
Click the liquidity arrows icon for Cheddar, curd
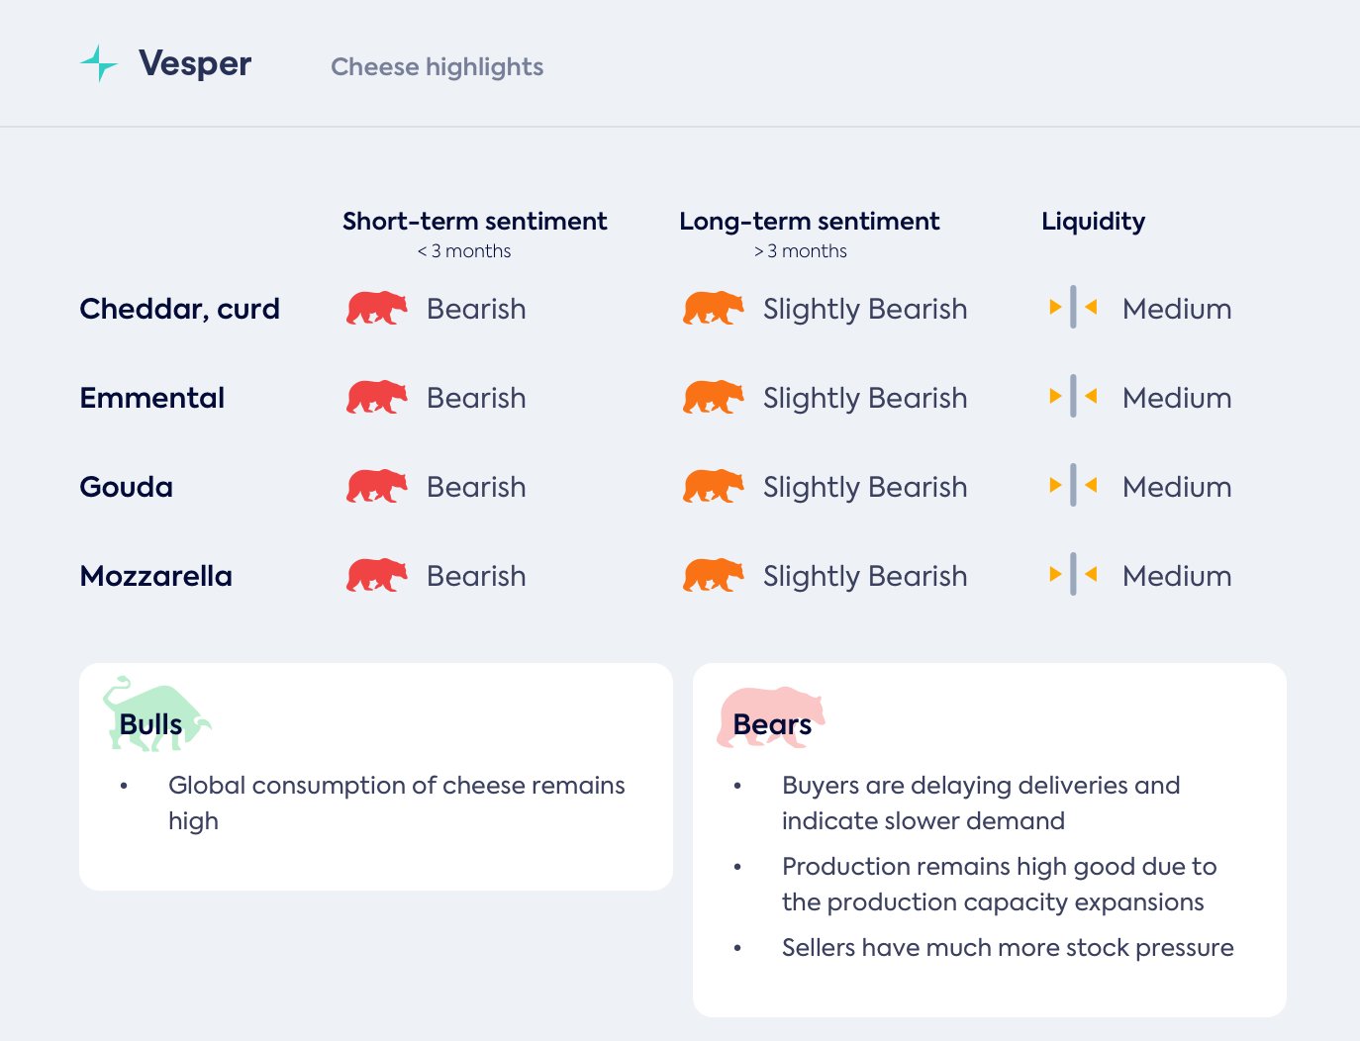(1073, 308)
